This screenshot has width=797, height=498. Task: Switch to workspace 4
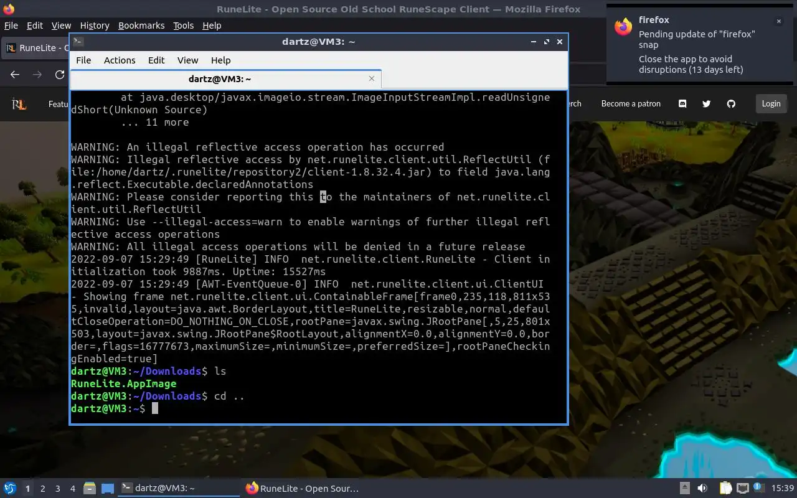pos(73,489)
